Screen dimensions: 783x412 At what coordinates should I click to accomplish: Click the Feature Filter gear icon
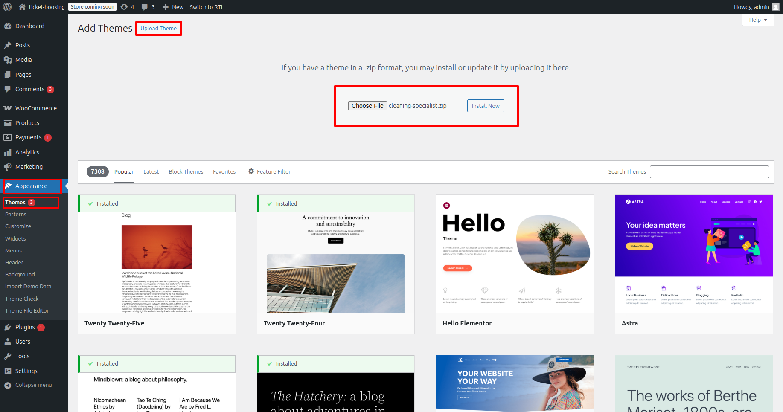251,171
